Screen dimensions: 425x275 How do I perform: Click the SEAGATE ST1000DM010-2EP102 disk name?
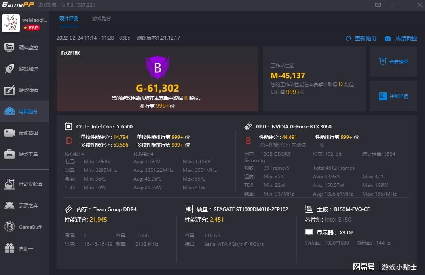tap(251, 209)
